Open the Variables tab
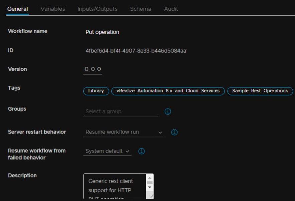The height and width of the screenshot is (201, 295). coord(53,9)
